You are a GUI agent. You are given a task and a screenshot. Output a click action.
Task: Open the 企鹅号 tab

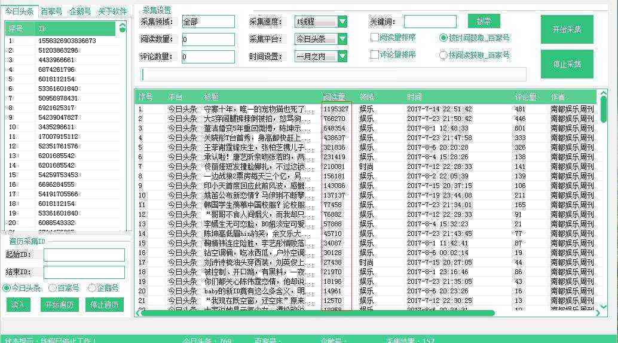click(80, 11)
